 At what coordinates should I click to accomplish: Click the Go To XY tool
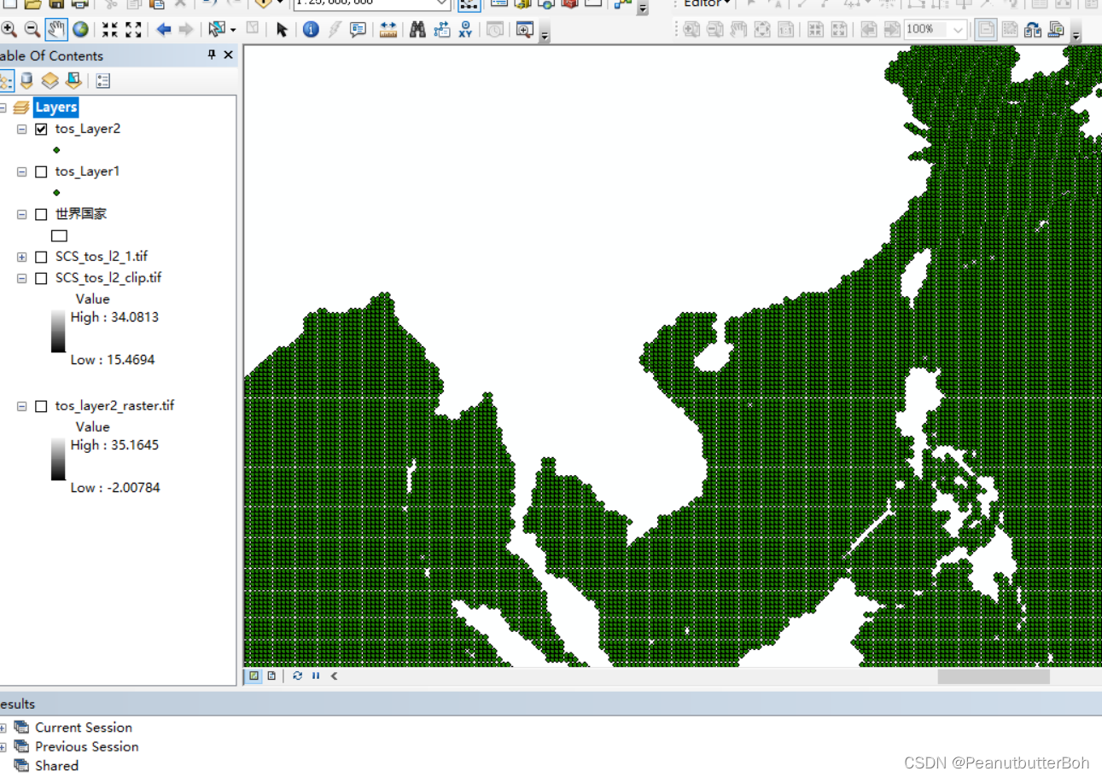(x=465, y=29)
